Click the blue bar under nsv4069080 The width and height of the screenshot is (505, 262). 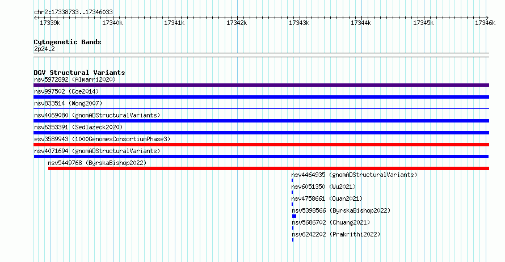[261, 121]
